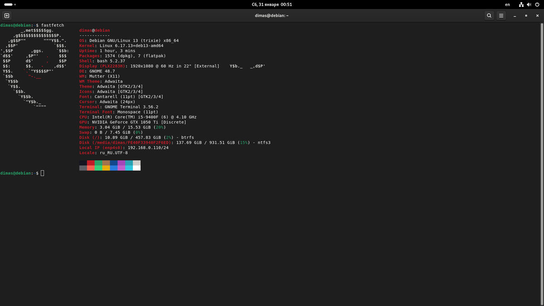Click the 'GNOME Terminal 3.56.2' text
Viewport: 544px width, 306px height.
click(x=131, y=107)
